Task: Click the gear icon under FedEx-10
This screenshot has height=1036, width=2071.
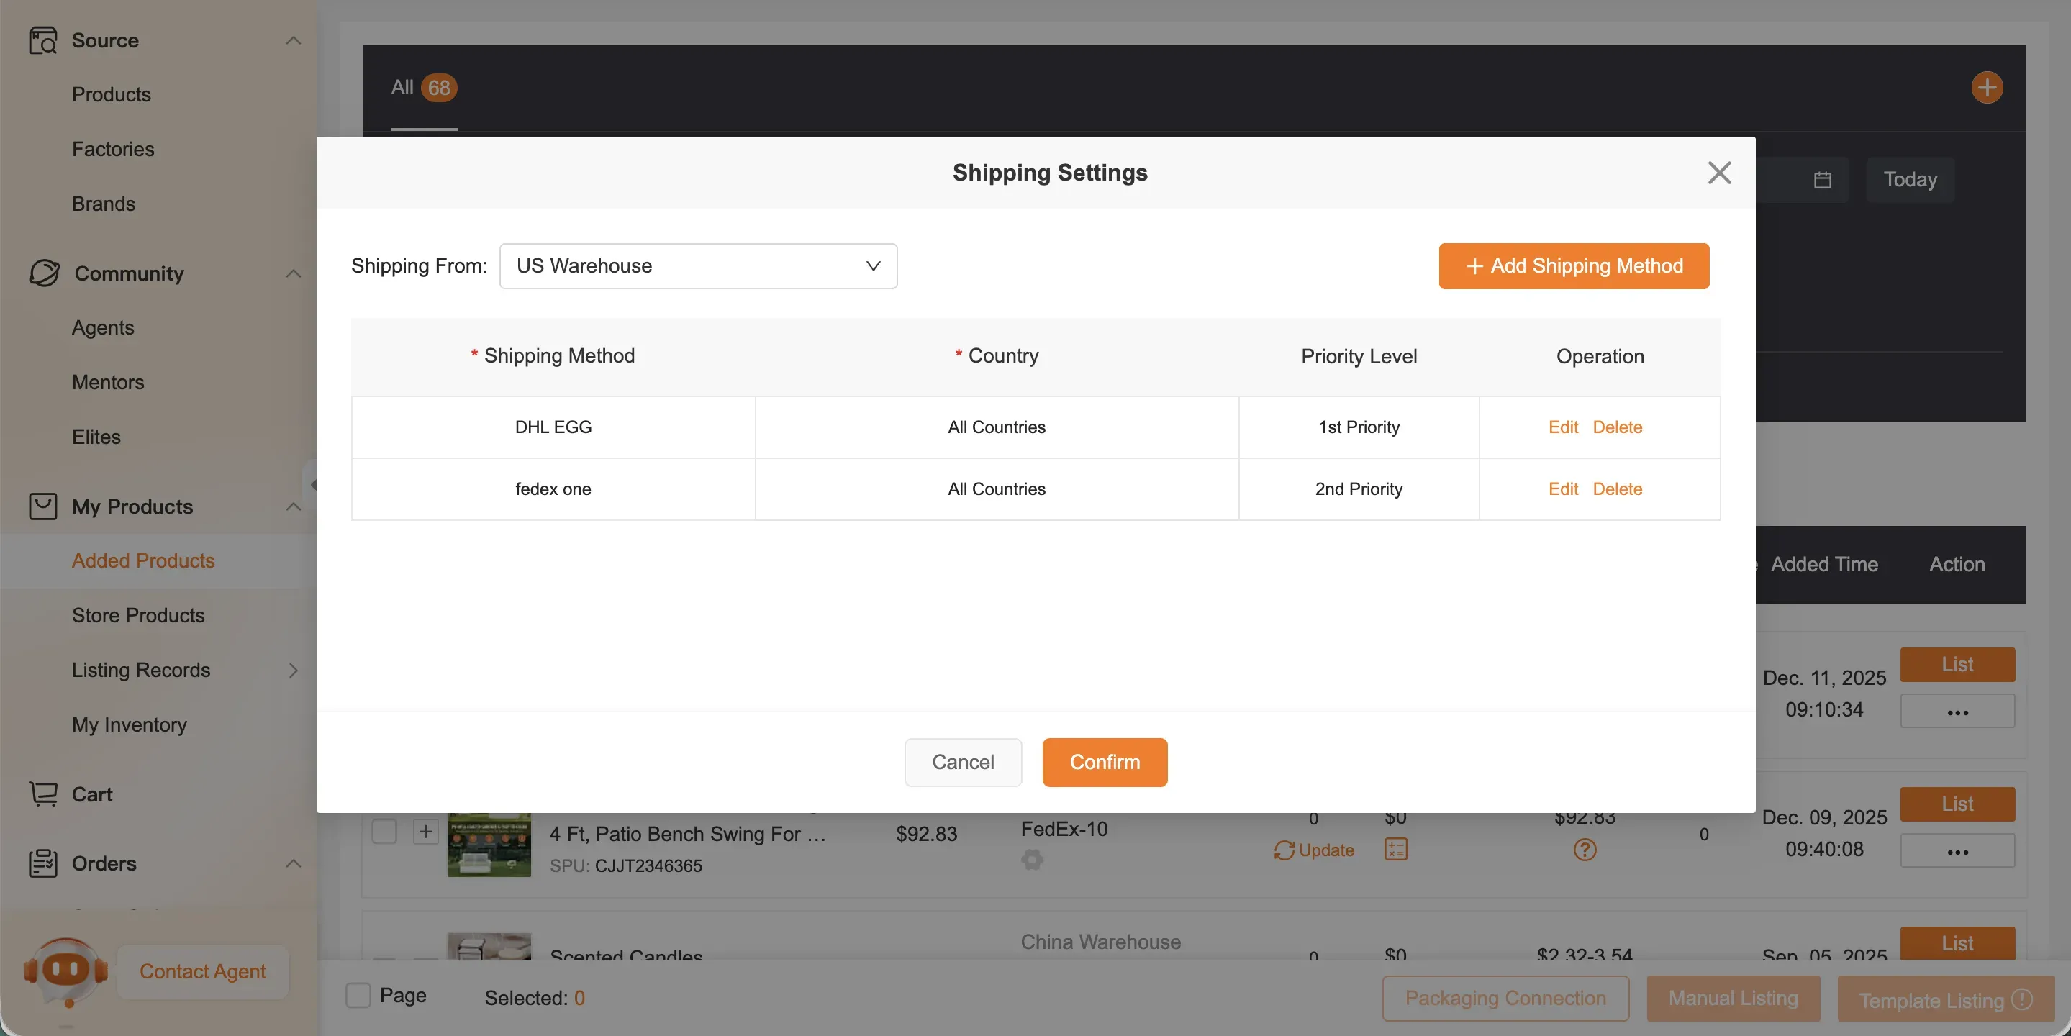Action: [1033, 860]
